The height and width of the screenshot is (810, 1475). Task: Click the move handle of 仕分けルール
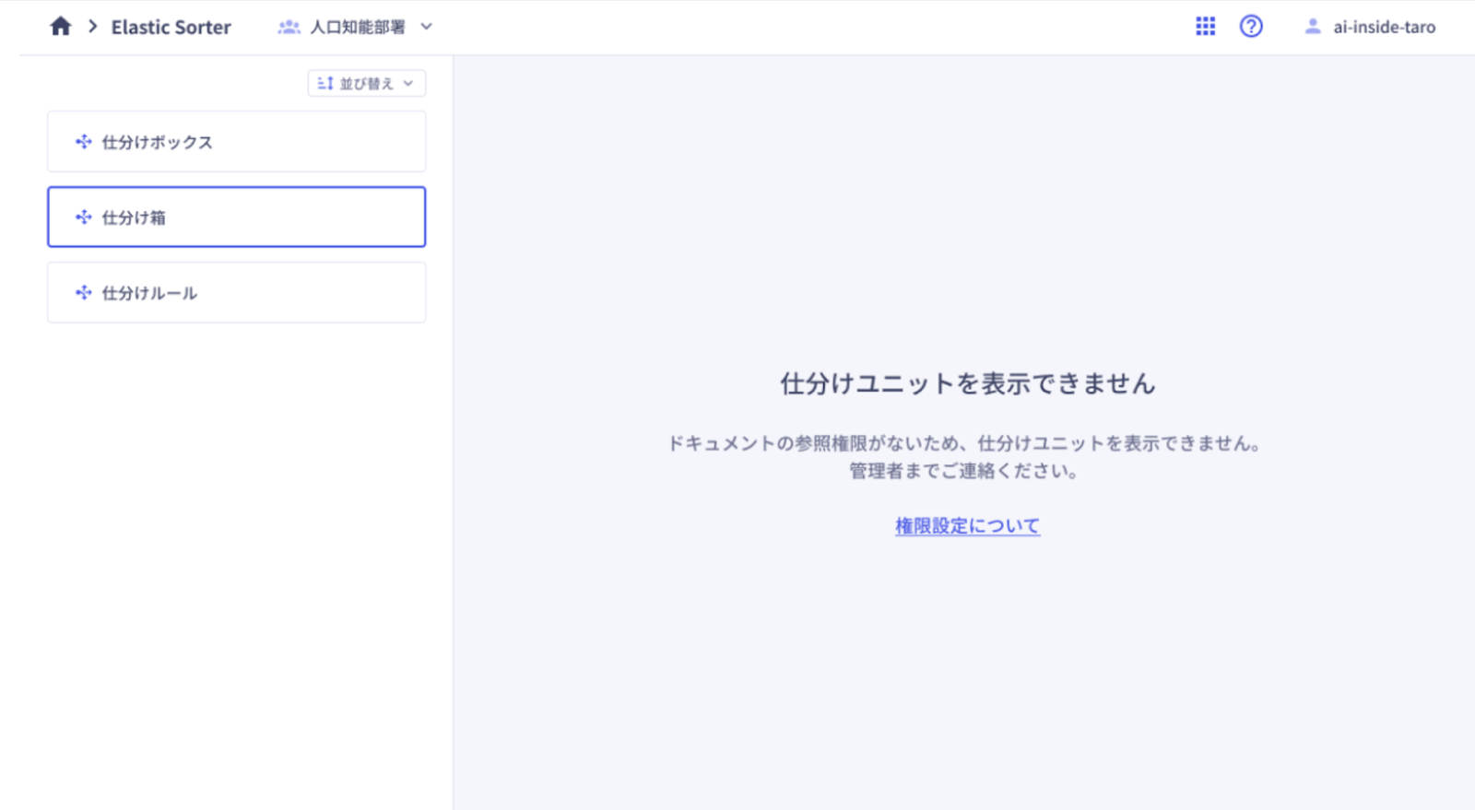[84, 293]
